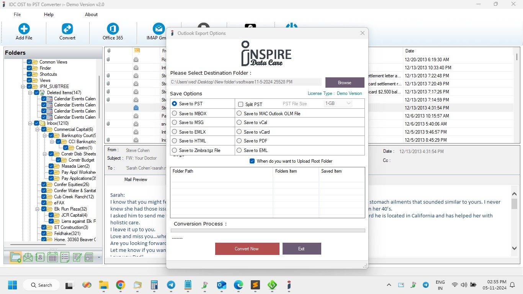This screenshot has width=523, height=294.
Task: Choose Save to MSG format
Action: click(175, 122)
